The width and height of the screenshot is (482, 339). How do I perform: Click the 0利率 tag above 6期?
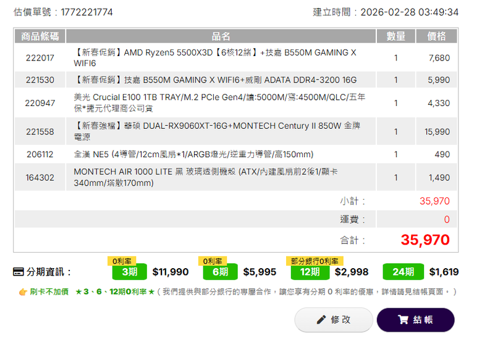tap(213, 261)
